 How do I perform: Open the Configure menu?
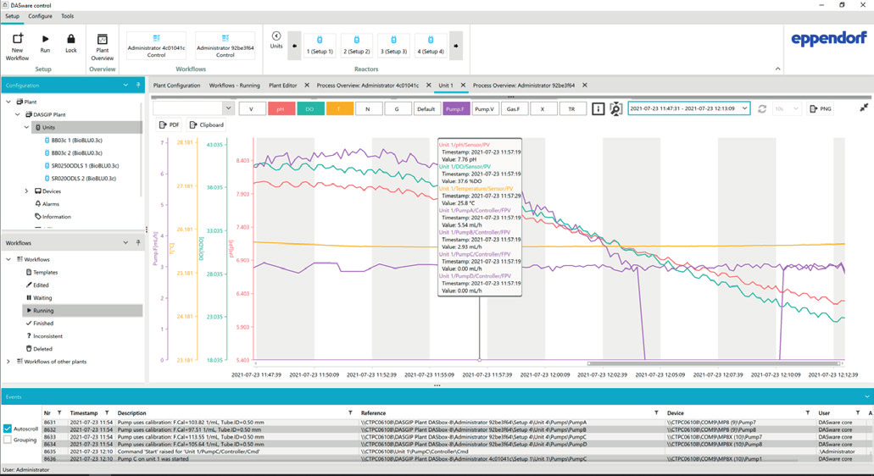[40, 16]
